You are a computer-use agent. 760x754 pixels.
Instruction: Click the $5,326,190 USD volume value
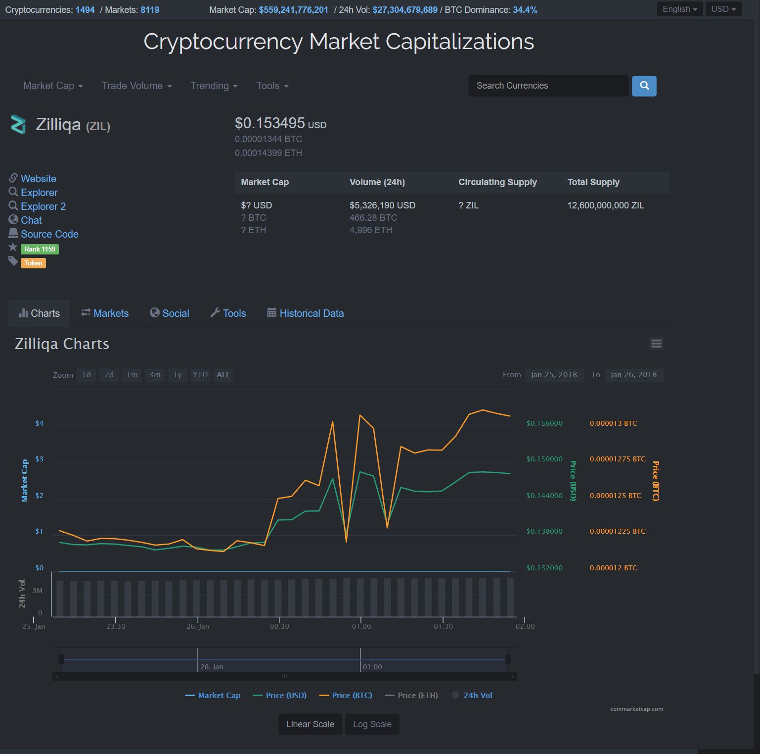point(382,205)
